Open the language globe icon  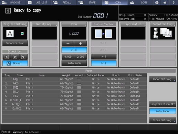[x=157, y=2]
